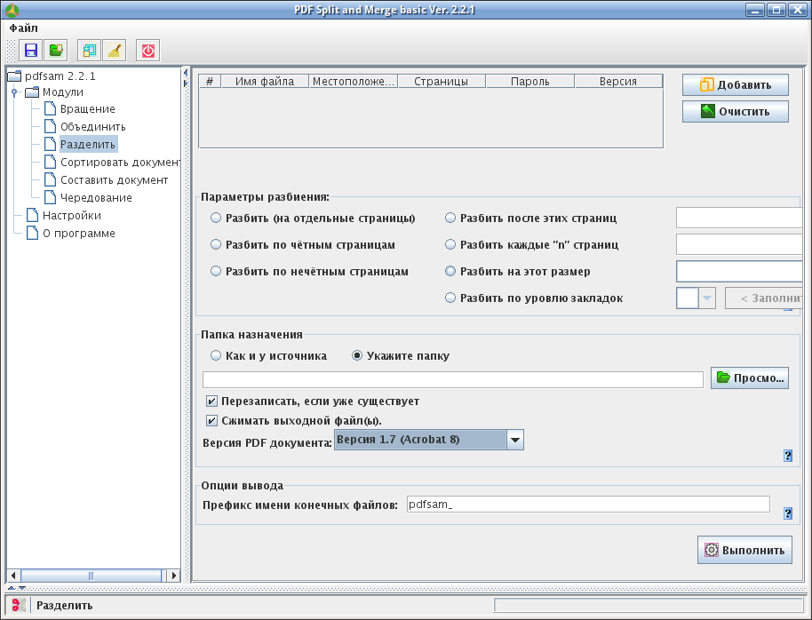Choose Укажите папку destination radio

[357, 356]
